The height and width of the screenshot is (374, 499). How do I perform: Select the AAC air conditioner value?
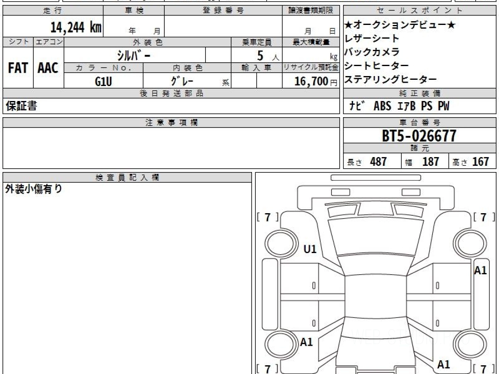tap(48, 68)
